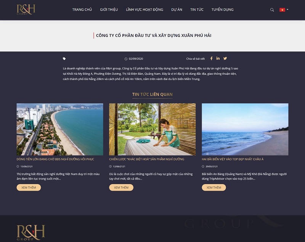Open the Hai Bãi Biển Việt article title
Viewport: 305px width, 242px height.
[233, 159]
